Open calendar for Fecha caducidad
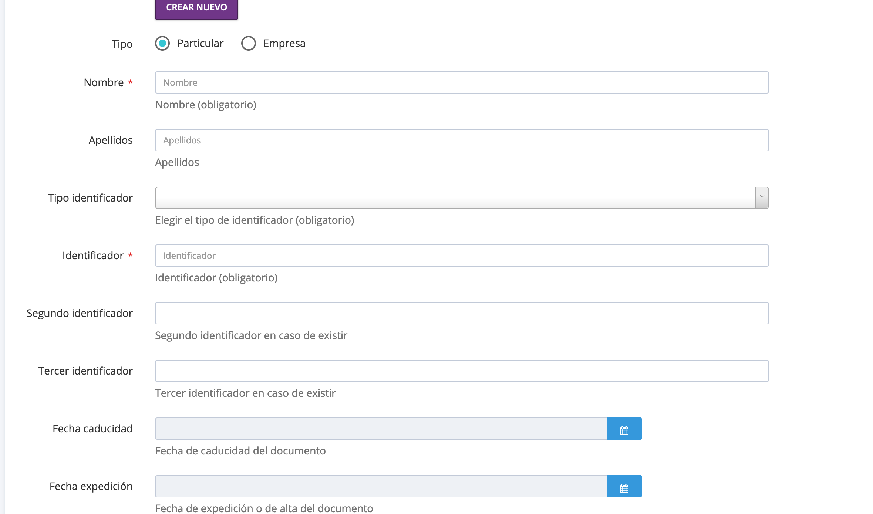Viewport: 873px width, 514px height. [x=624, y=429]
